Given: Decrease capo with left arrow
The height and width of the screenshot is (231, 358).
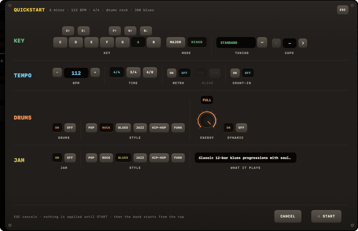Looking at the screenshot, I should pos(276,43).
